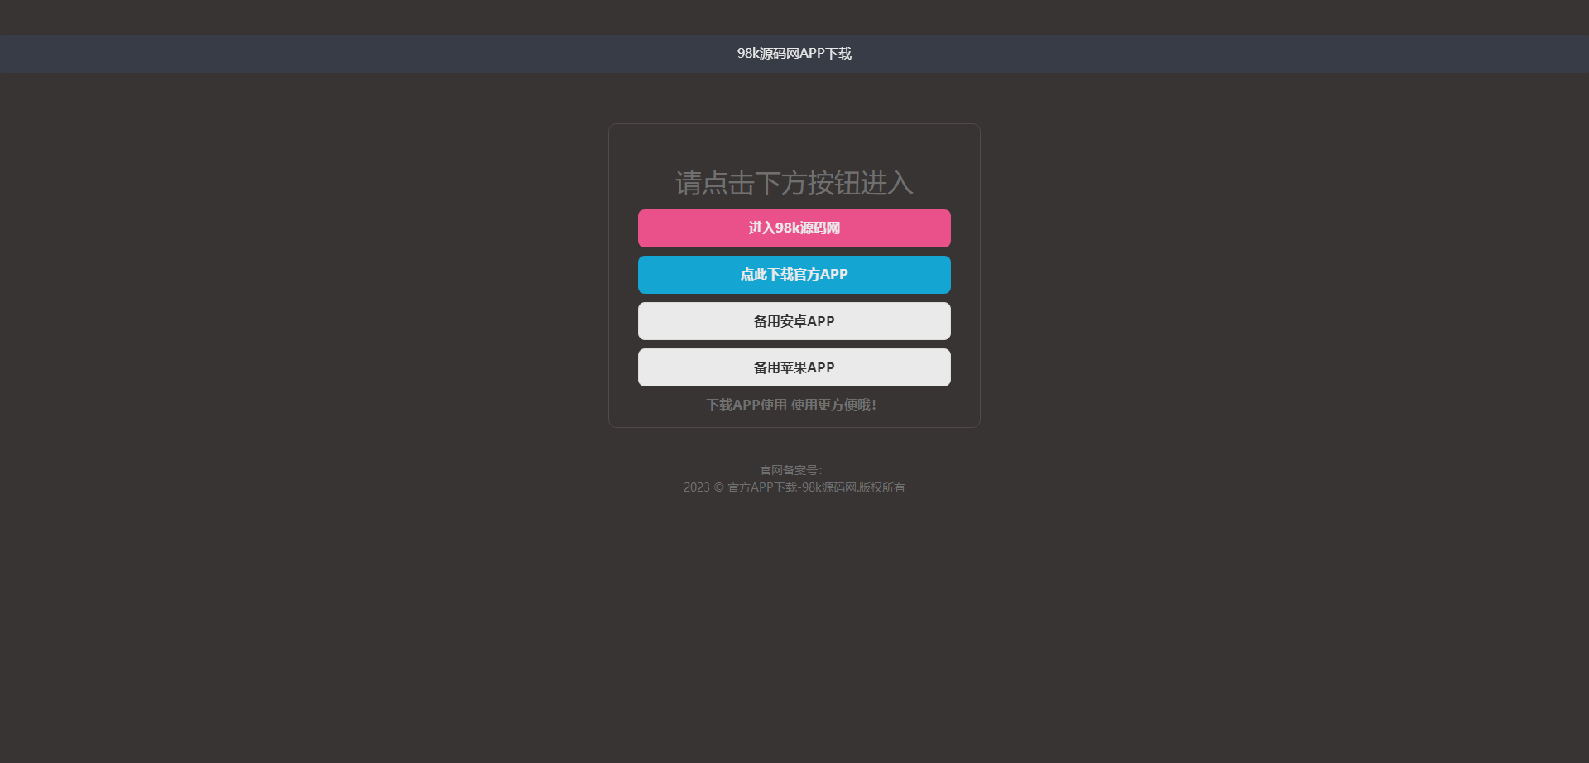1589x763 pixels.
Task: Choose the backup Android APP option
Action: (x=794, y=321)
